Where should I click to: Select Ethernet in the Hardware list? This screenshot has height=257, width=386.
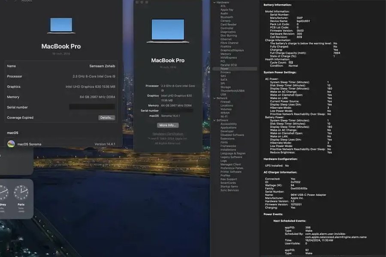point(226,39)
